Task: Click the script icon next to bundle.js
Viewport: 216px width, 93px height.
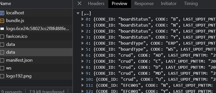Action: point(2,21)
